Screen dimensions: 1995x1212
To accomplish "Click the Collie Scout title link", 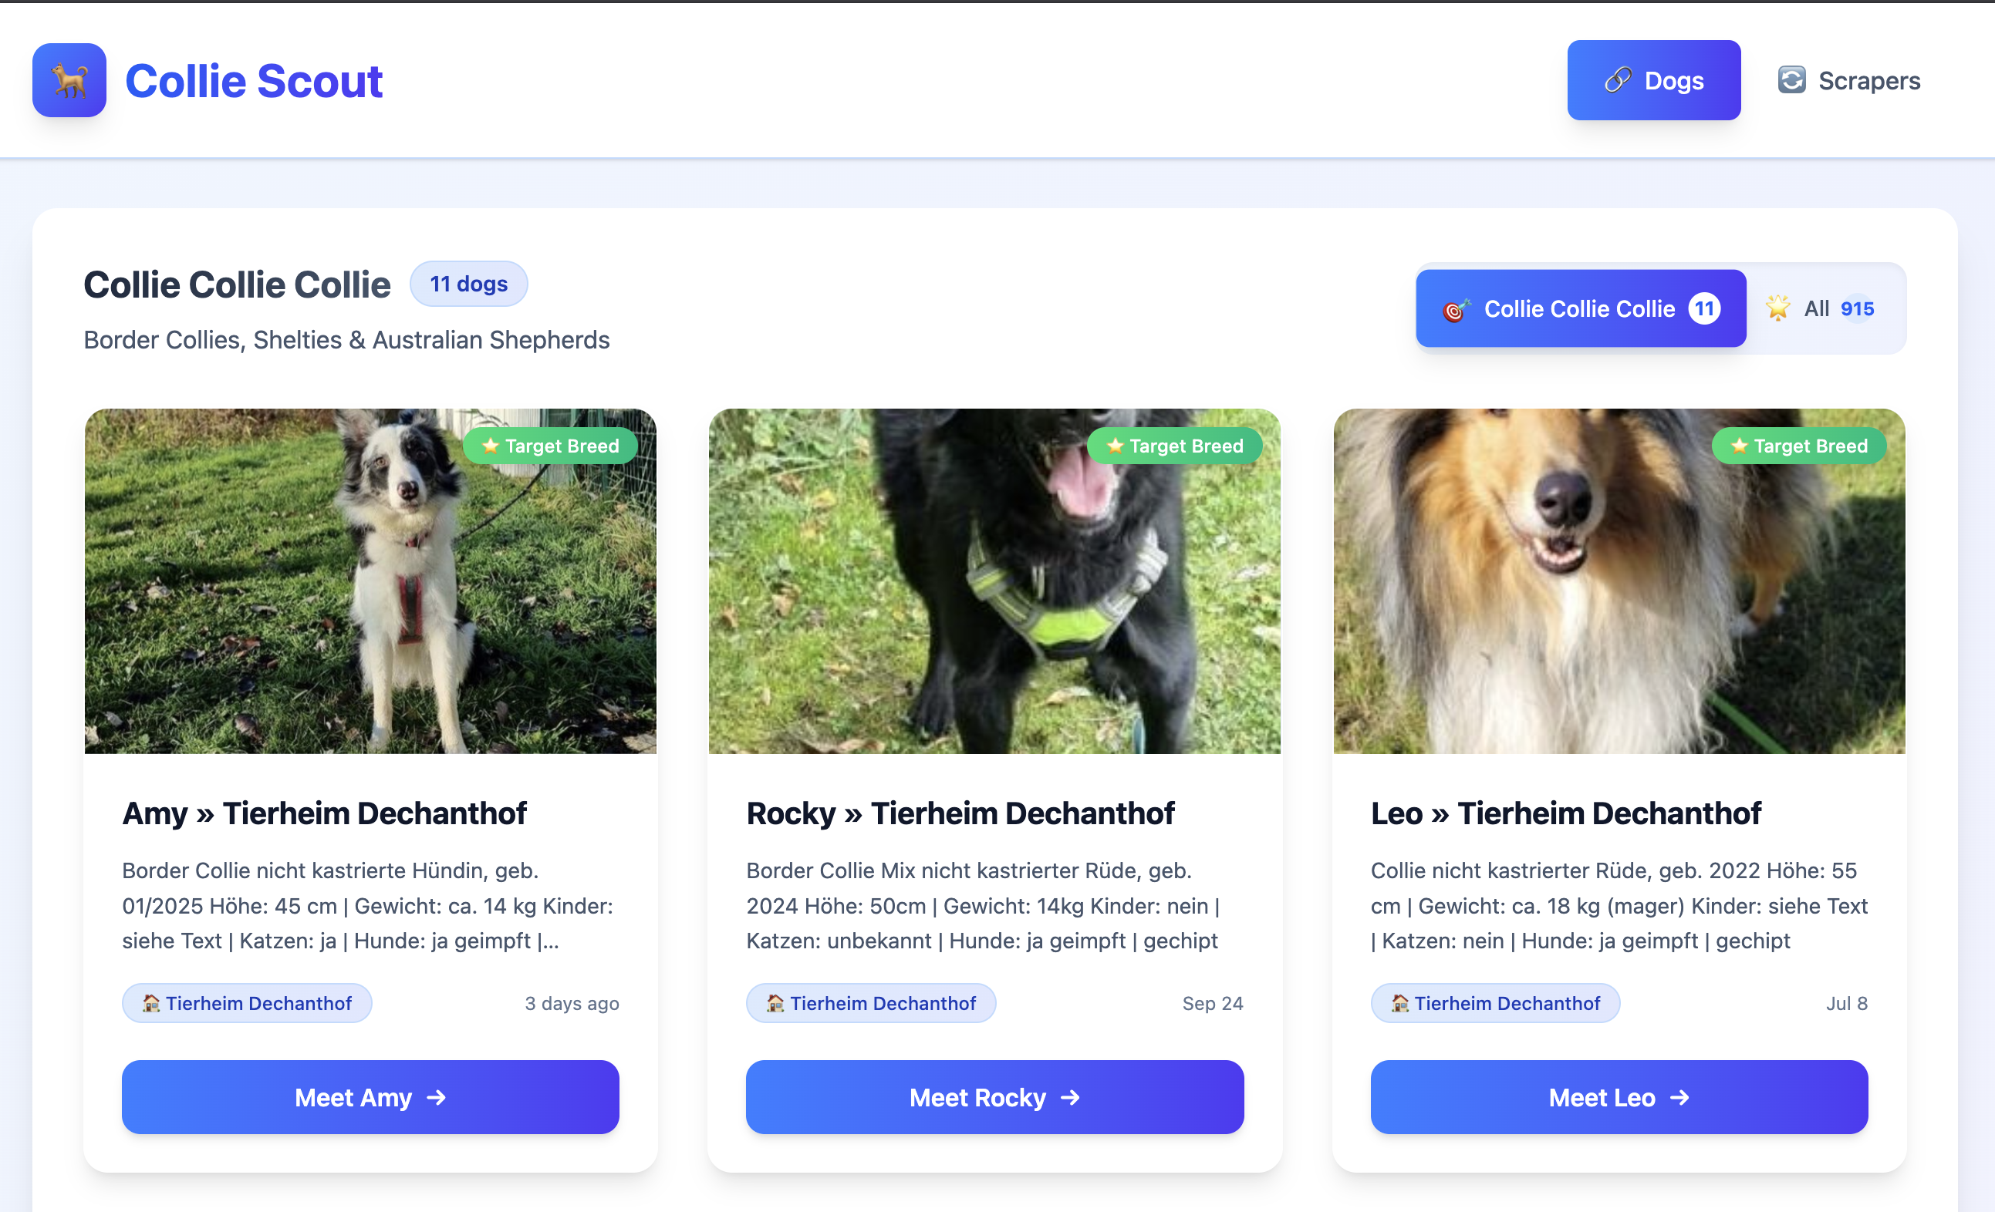I will pos(253,81).
